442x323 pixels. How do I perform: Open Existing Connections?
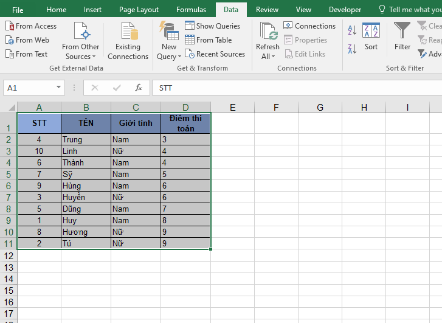coord(128,41)
